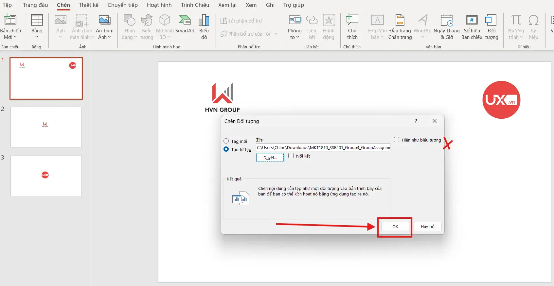This screenshot has height=286, width=554.
Task: Click the dialog help question mark
Action: coord(416,121)
